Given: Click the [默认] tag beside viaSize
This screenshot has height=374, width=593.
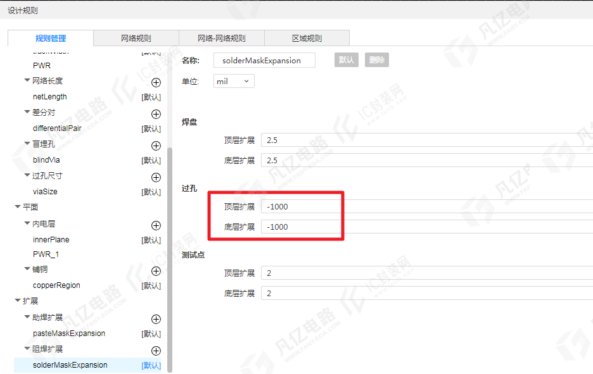Looking at the screenshot, I should [x=151, y=192].
